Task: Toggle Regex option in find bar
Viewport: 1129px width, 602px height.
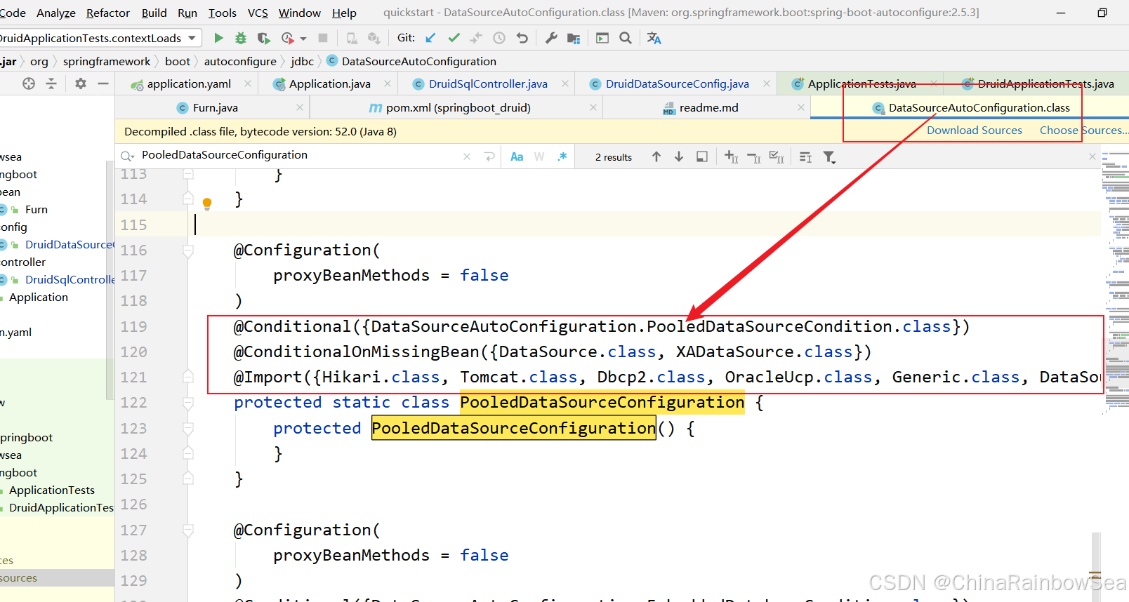Action: (x=562, y=157)
